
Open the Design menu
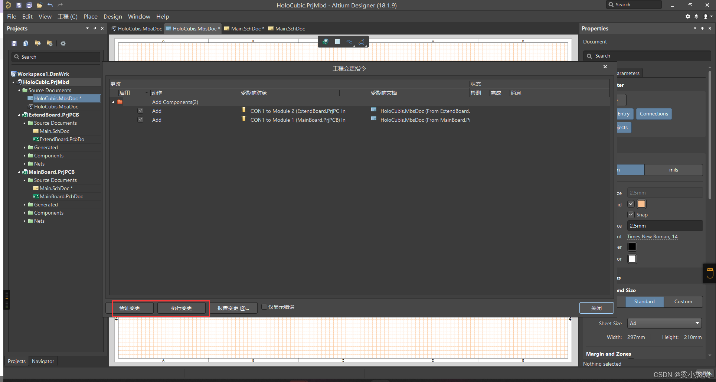click(112, 16)
